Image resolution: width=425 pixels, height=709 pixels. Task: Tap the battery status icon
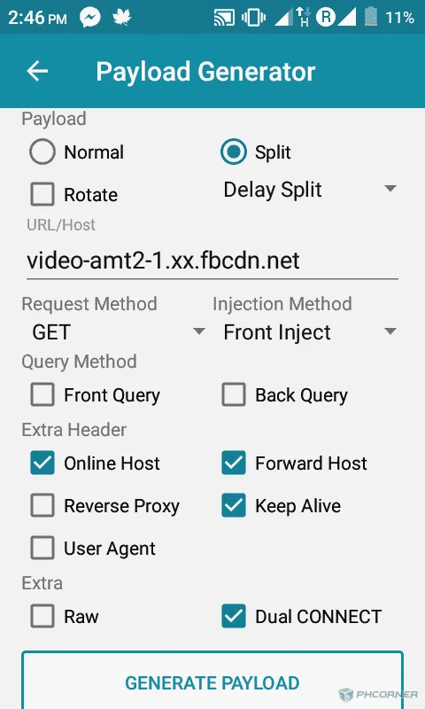(x=370, y=17)
